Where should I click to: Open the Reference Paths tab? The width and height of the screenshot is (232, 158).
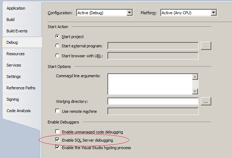[21, 88]
